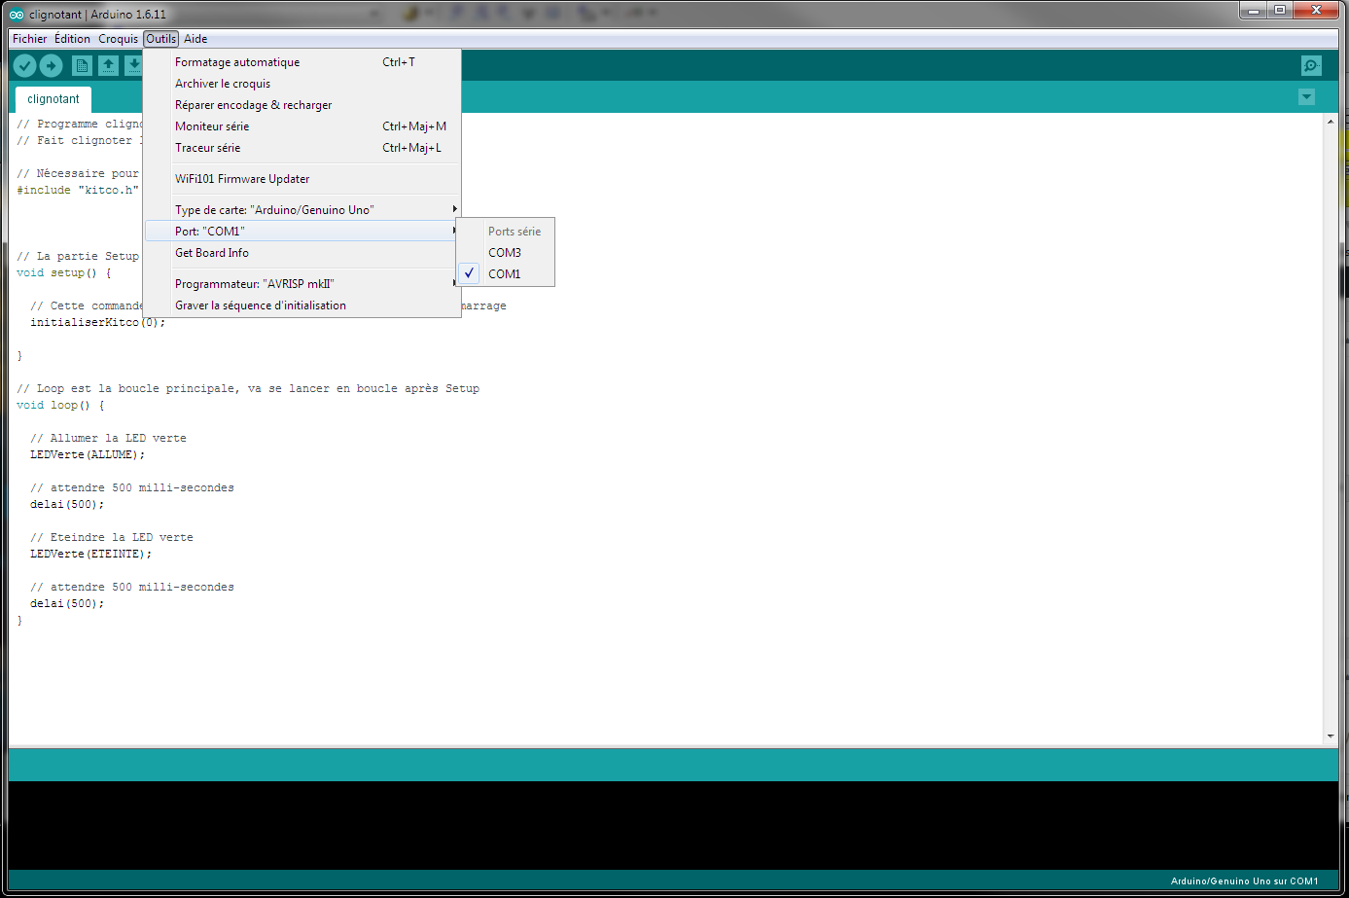Click the editor scrollbar down arrow
Screen dimensions: 1349x898
click(1331, 736)
